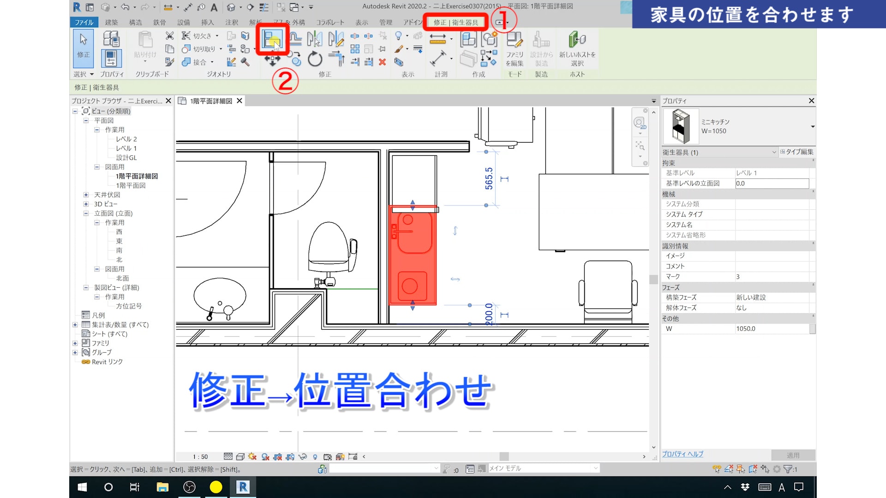This screenshot has width=886, height=498.
Task: Expand the 天井伏図 tree node
Action: pyautogui.click(x=86, y=195)
